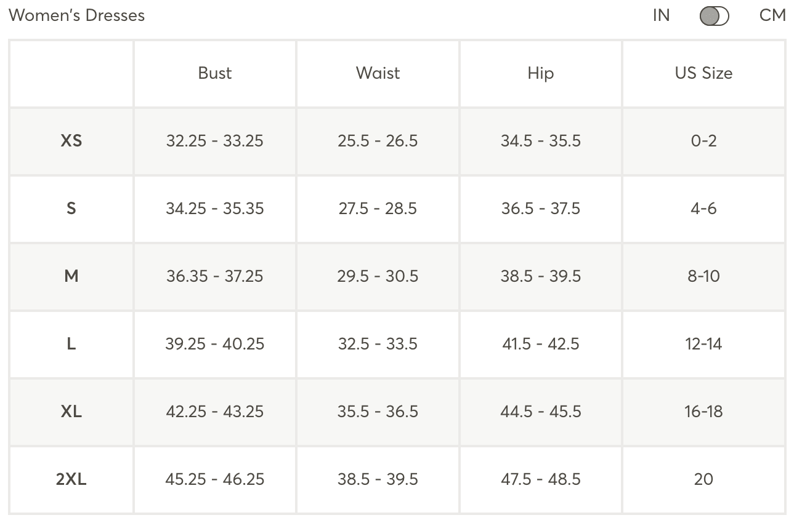Select the 2XL size row label
This screenshot has width=802, height=523.
71,479
